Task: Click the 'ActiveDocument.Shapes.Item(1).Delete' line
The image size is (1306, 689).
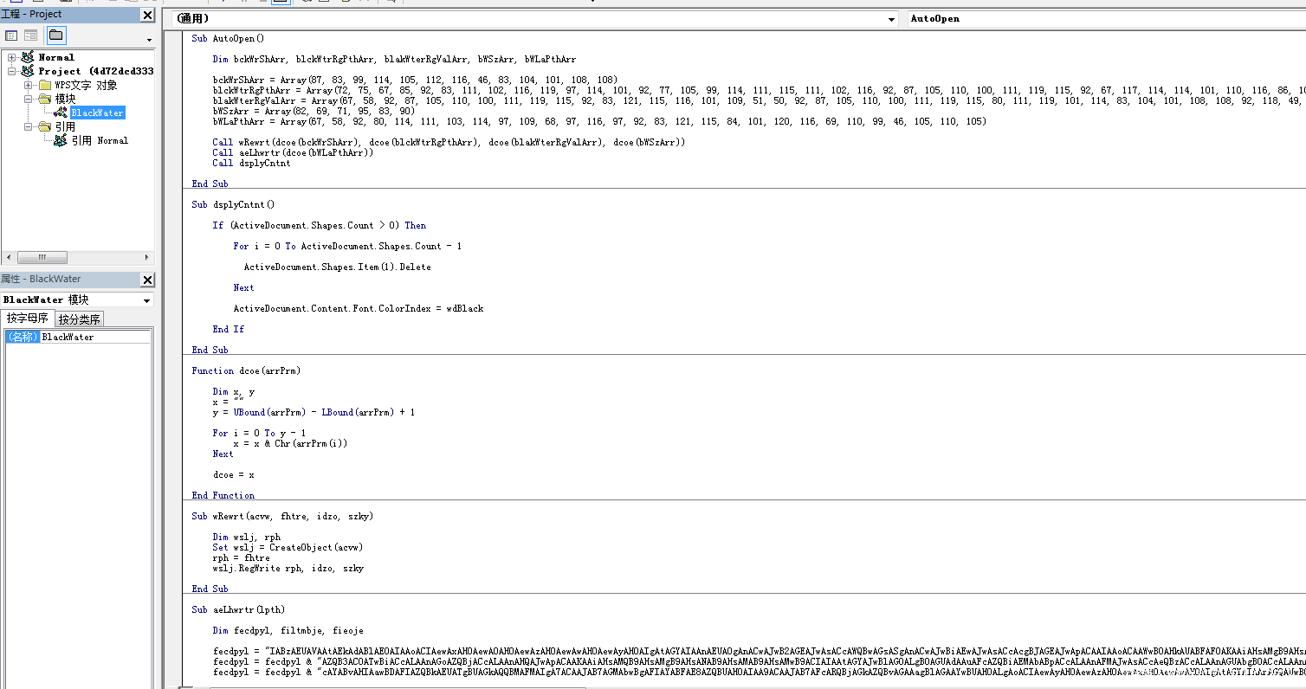Action: [x=337, y=267]
